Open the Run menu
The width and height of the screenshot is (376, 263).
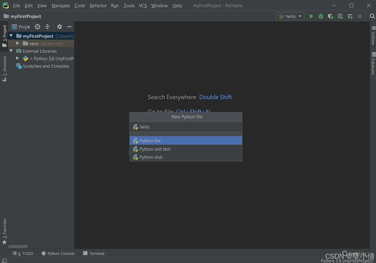pyautogui.click(x=115, y=6)
